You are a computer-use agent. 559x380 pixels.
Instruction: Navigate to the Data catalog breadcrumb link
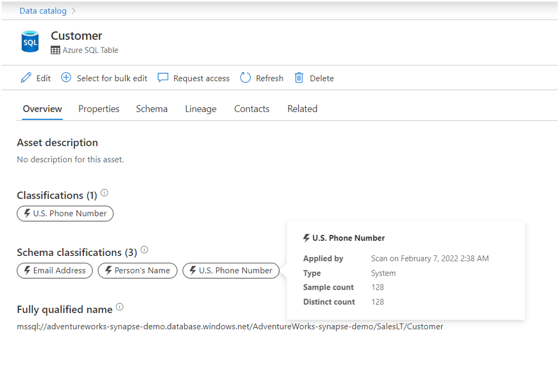pos(43,11)
